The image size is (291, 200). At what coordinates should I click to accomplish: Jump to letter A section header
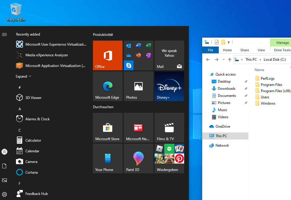(x=20, y=109)
